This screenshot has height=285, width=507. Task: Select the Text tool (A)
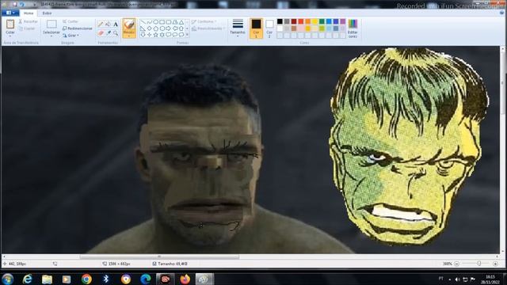point(116,25)
